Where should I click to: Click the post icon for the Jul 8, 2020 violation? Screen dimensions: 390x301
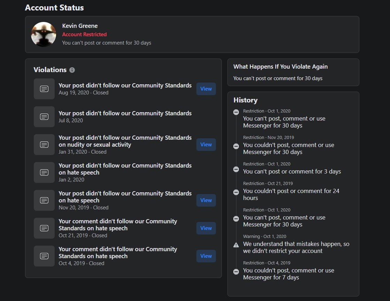44,117
